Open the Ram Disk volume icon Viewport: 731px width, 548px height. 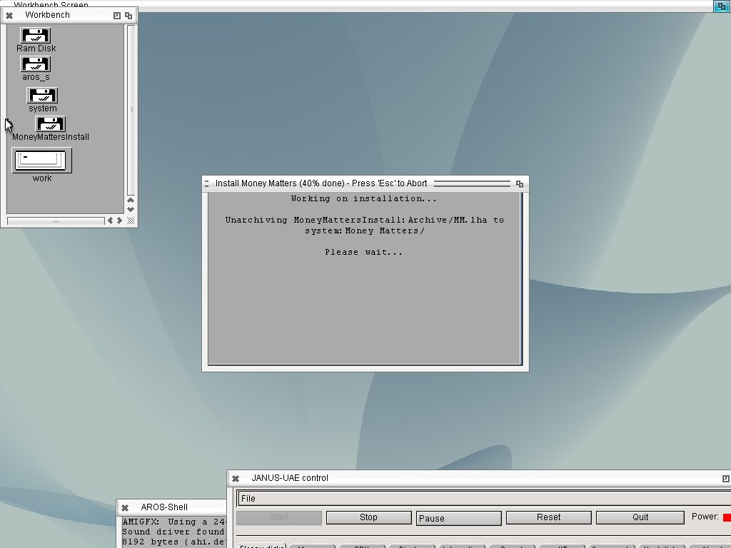36,36
